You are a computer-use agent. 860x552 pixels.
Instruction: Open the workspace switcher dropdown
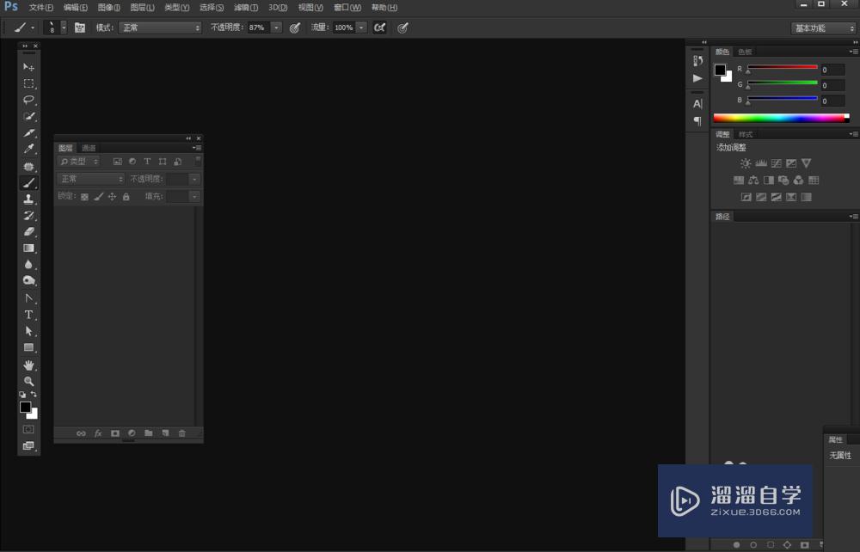[824, 28]
